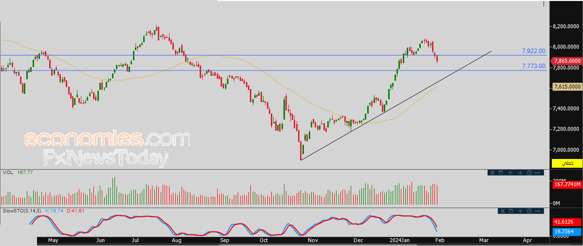Click the VOL 167.77 indicator label

tap(18, 173)
